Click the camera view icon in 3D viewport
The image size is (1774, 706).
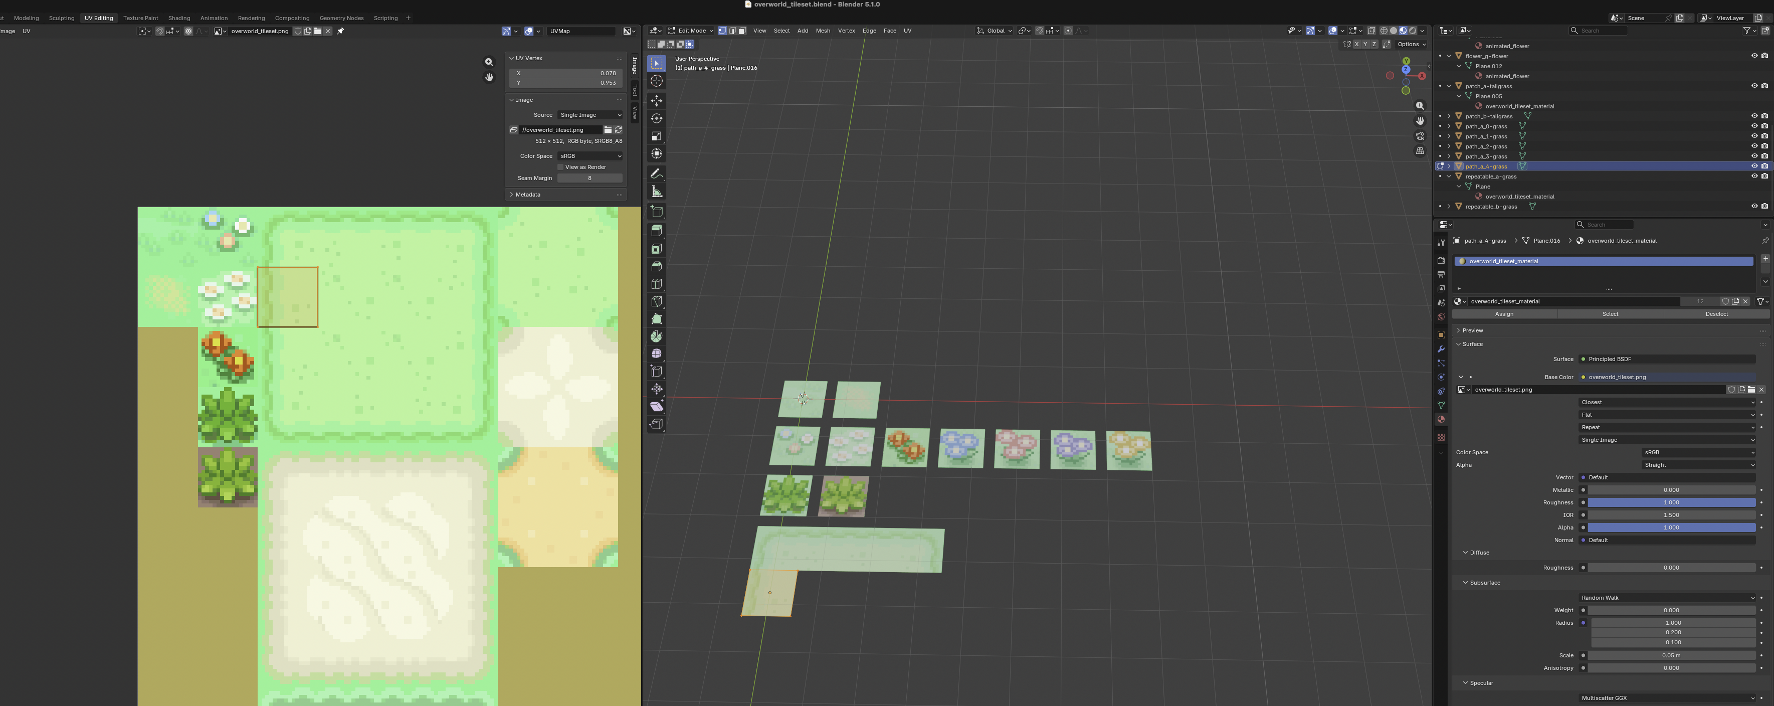click(x=1419, y=136)
